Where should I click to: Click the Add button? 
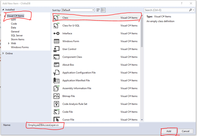(x=169, y=131)
